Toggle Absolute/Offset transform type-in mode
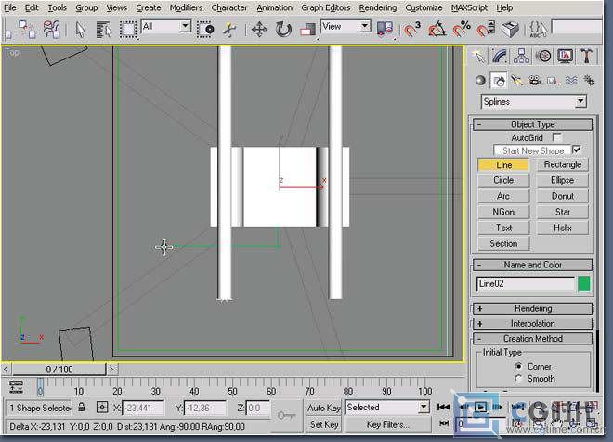This screenshot has width=613, height=442. point(102,408)
